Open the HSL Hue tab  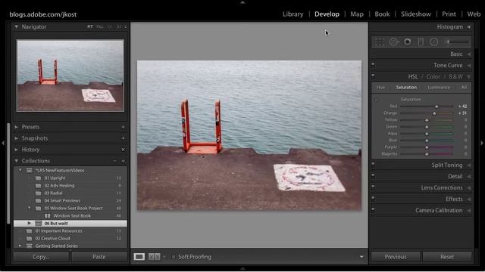click(380, 88)
